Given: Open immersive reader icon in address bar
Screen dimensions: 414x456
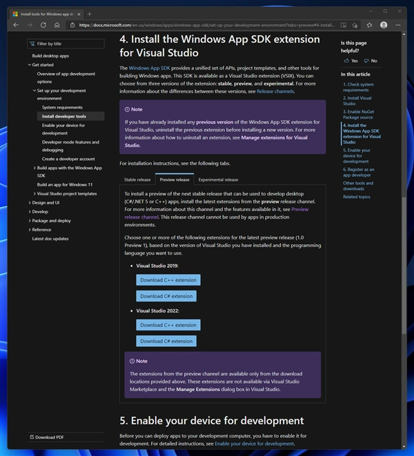Looking at the screenshot, I should pyautogui.click(x=344, y=26).
